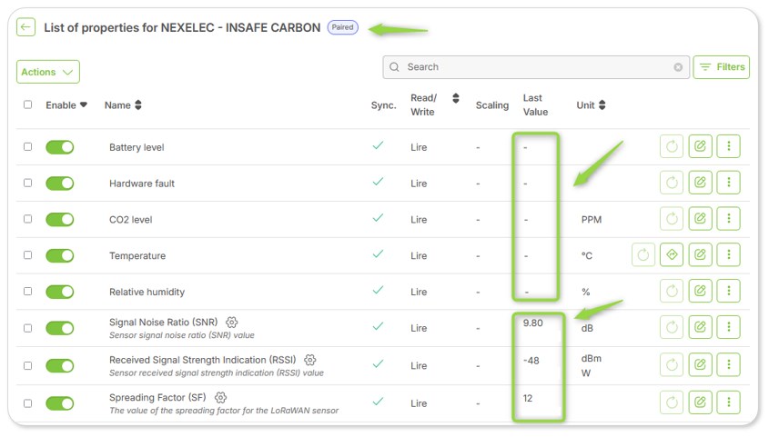Refresh the Battery level property
Image resolution: width=769 pixels, height=437 pixels.
pyautogui.click(x=672, y=146)
